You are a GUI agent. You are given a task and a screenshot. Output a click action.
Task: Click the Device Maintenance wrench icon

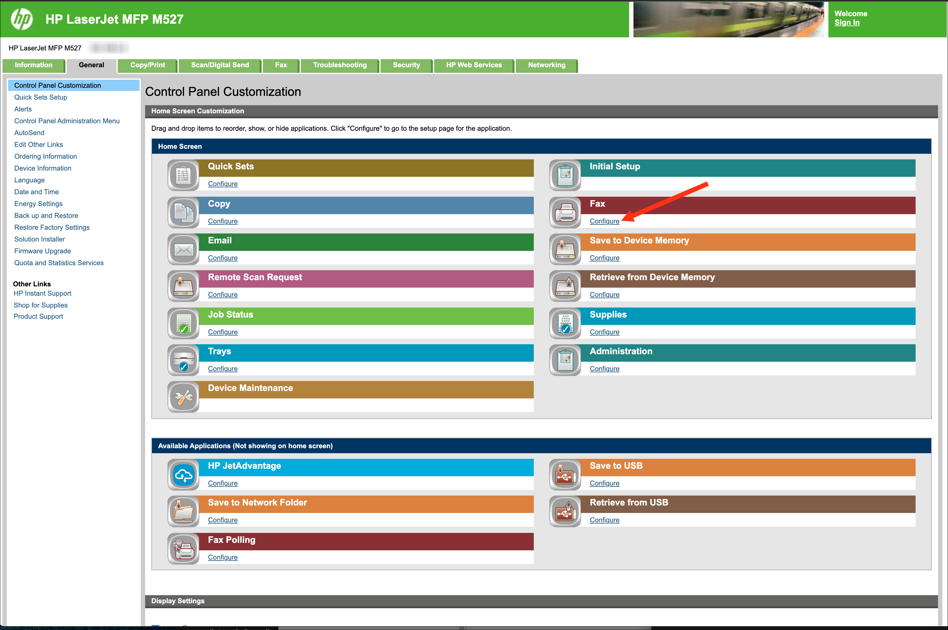click(x=183, y=397)
